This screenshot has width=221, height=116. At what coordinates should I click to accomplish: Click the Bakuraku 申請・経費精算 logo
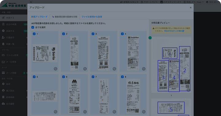point(14,5)
